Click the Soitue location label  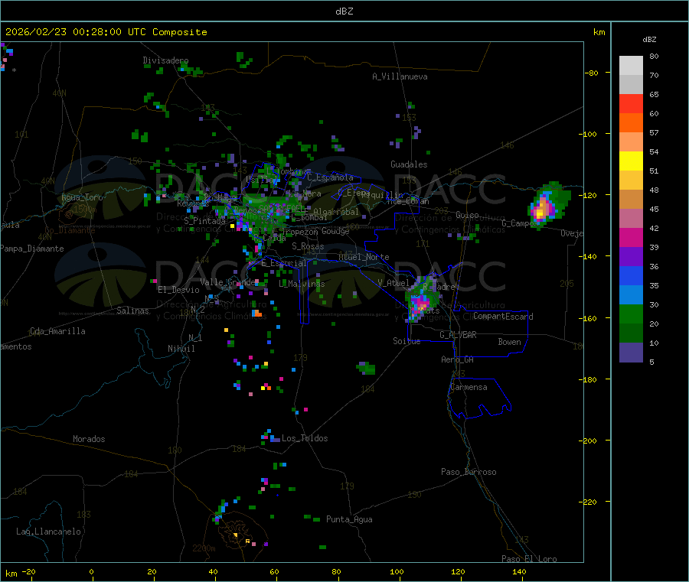coord(407,341)
